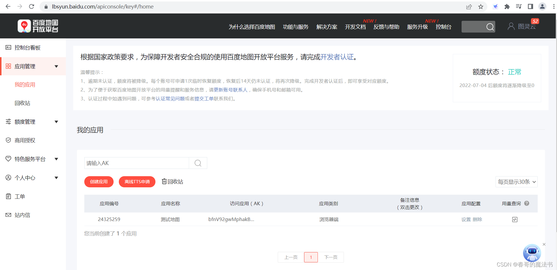Click the 认证常见问题 link

(170, 99)
